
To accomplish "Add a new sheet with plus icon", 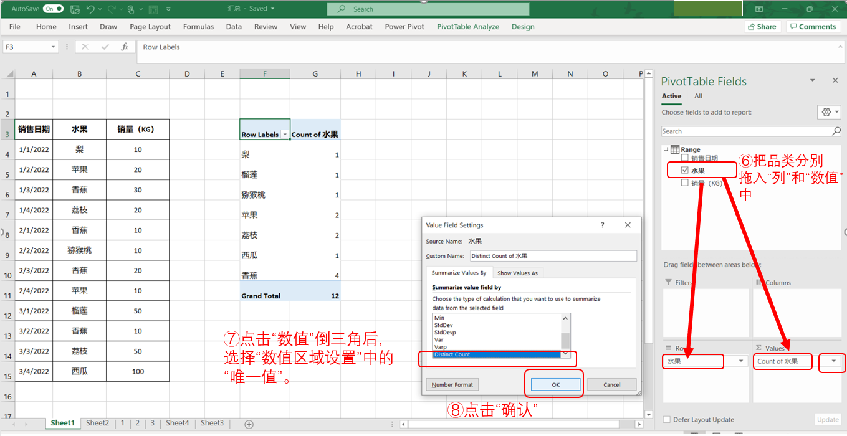I will [x=249, y=424].
